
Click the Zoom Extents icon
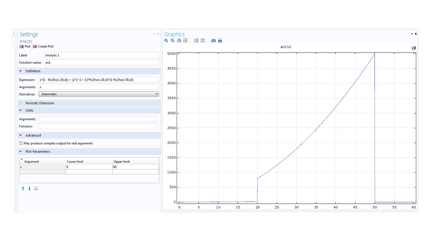coord(185,41)
